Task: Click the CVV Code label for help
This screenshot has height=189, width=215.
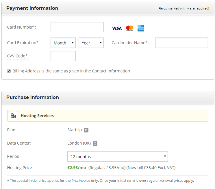Action: (x=17, y=56)
